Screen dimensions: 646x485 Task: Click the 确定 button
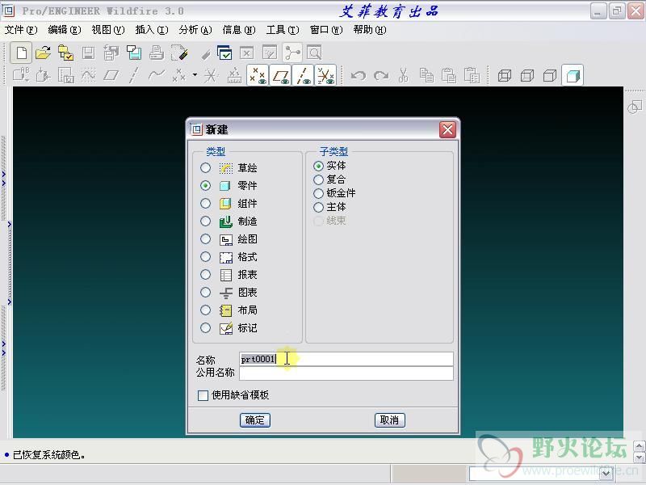[x=255, y=420]
